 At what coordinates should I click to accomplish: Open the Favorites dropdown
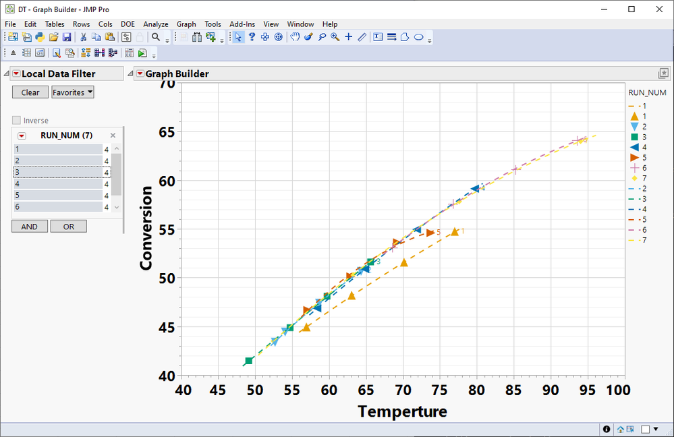click(73, 92)
